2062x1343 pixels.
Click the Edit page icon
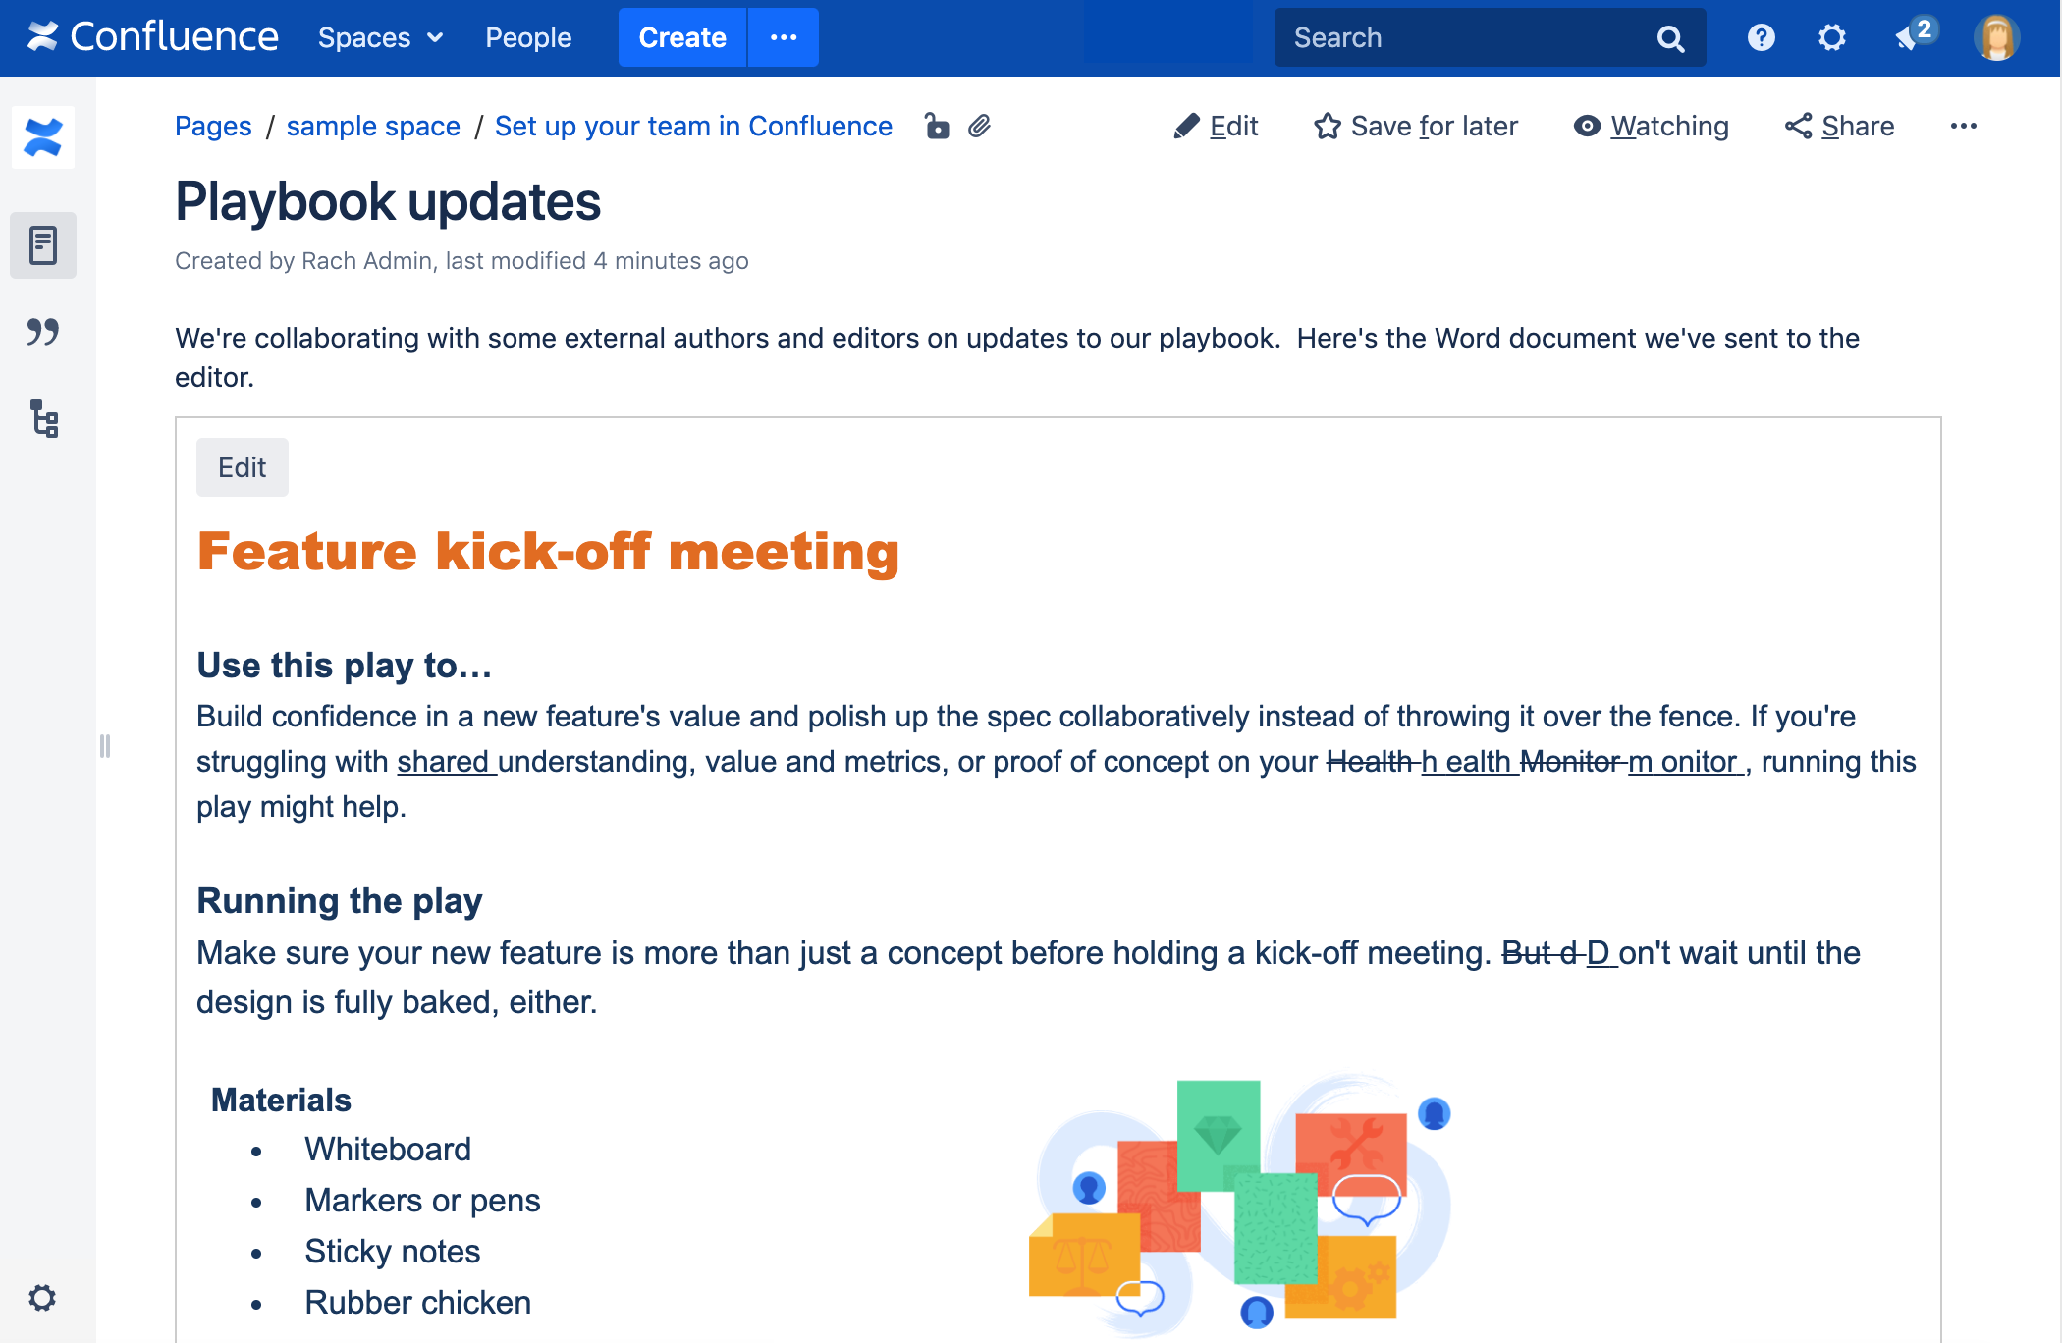point(1187,127)
